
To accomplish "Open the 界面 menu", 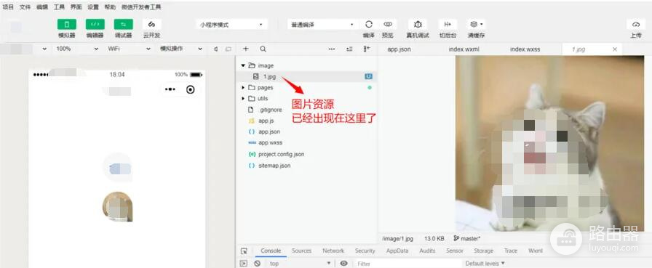I will [x=76, y=7].
